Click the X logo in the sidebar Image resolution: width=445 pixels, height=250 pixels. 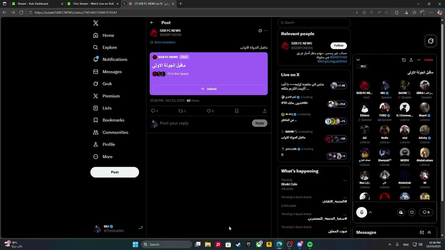click(x=96, y=23)
